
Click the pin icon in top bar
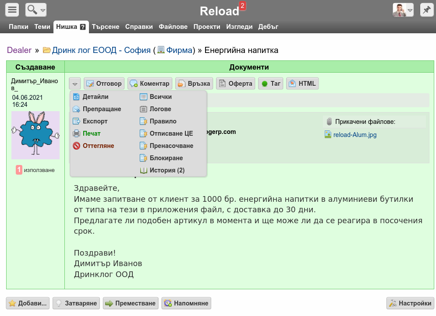(426, 10)
